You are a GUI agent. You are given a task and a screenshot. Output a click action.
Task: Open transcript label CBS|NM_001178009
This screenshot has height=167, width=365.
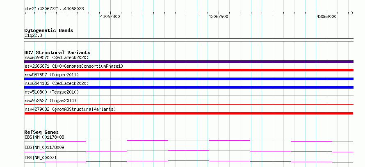coord(44,147)
